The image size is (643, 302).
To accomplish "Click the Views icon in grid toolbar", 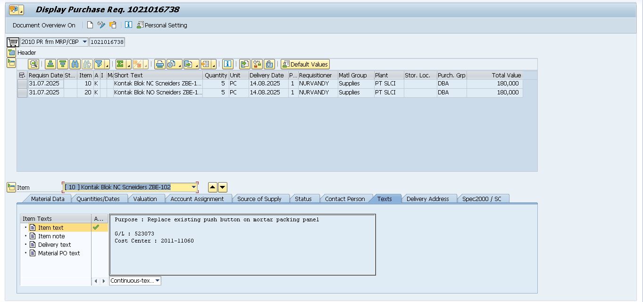I will [172, 64].
